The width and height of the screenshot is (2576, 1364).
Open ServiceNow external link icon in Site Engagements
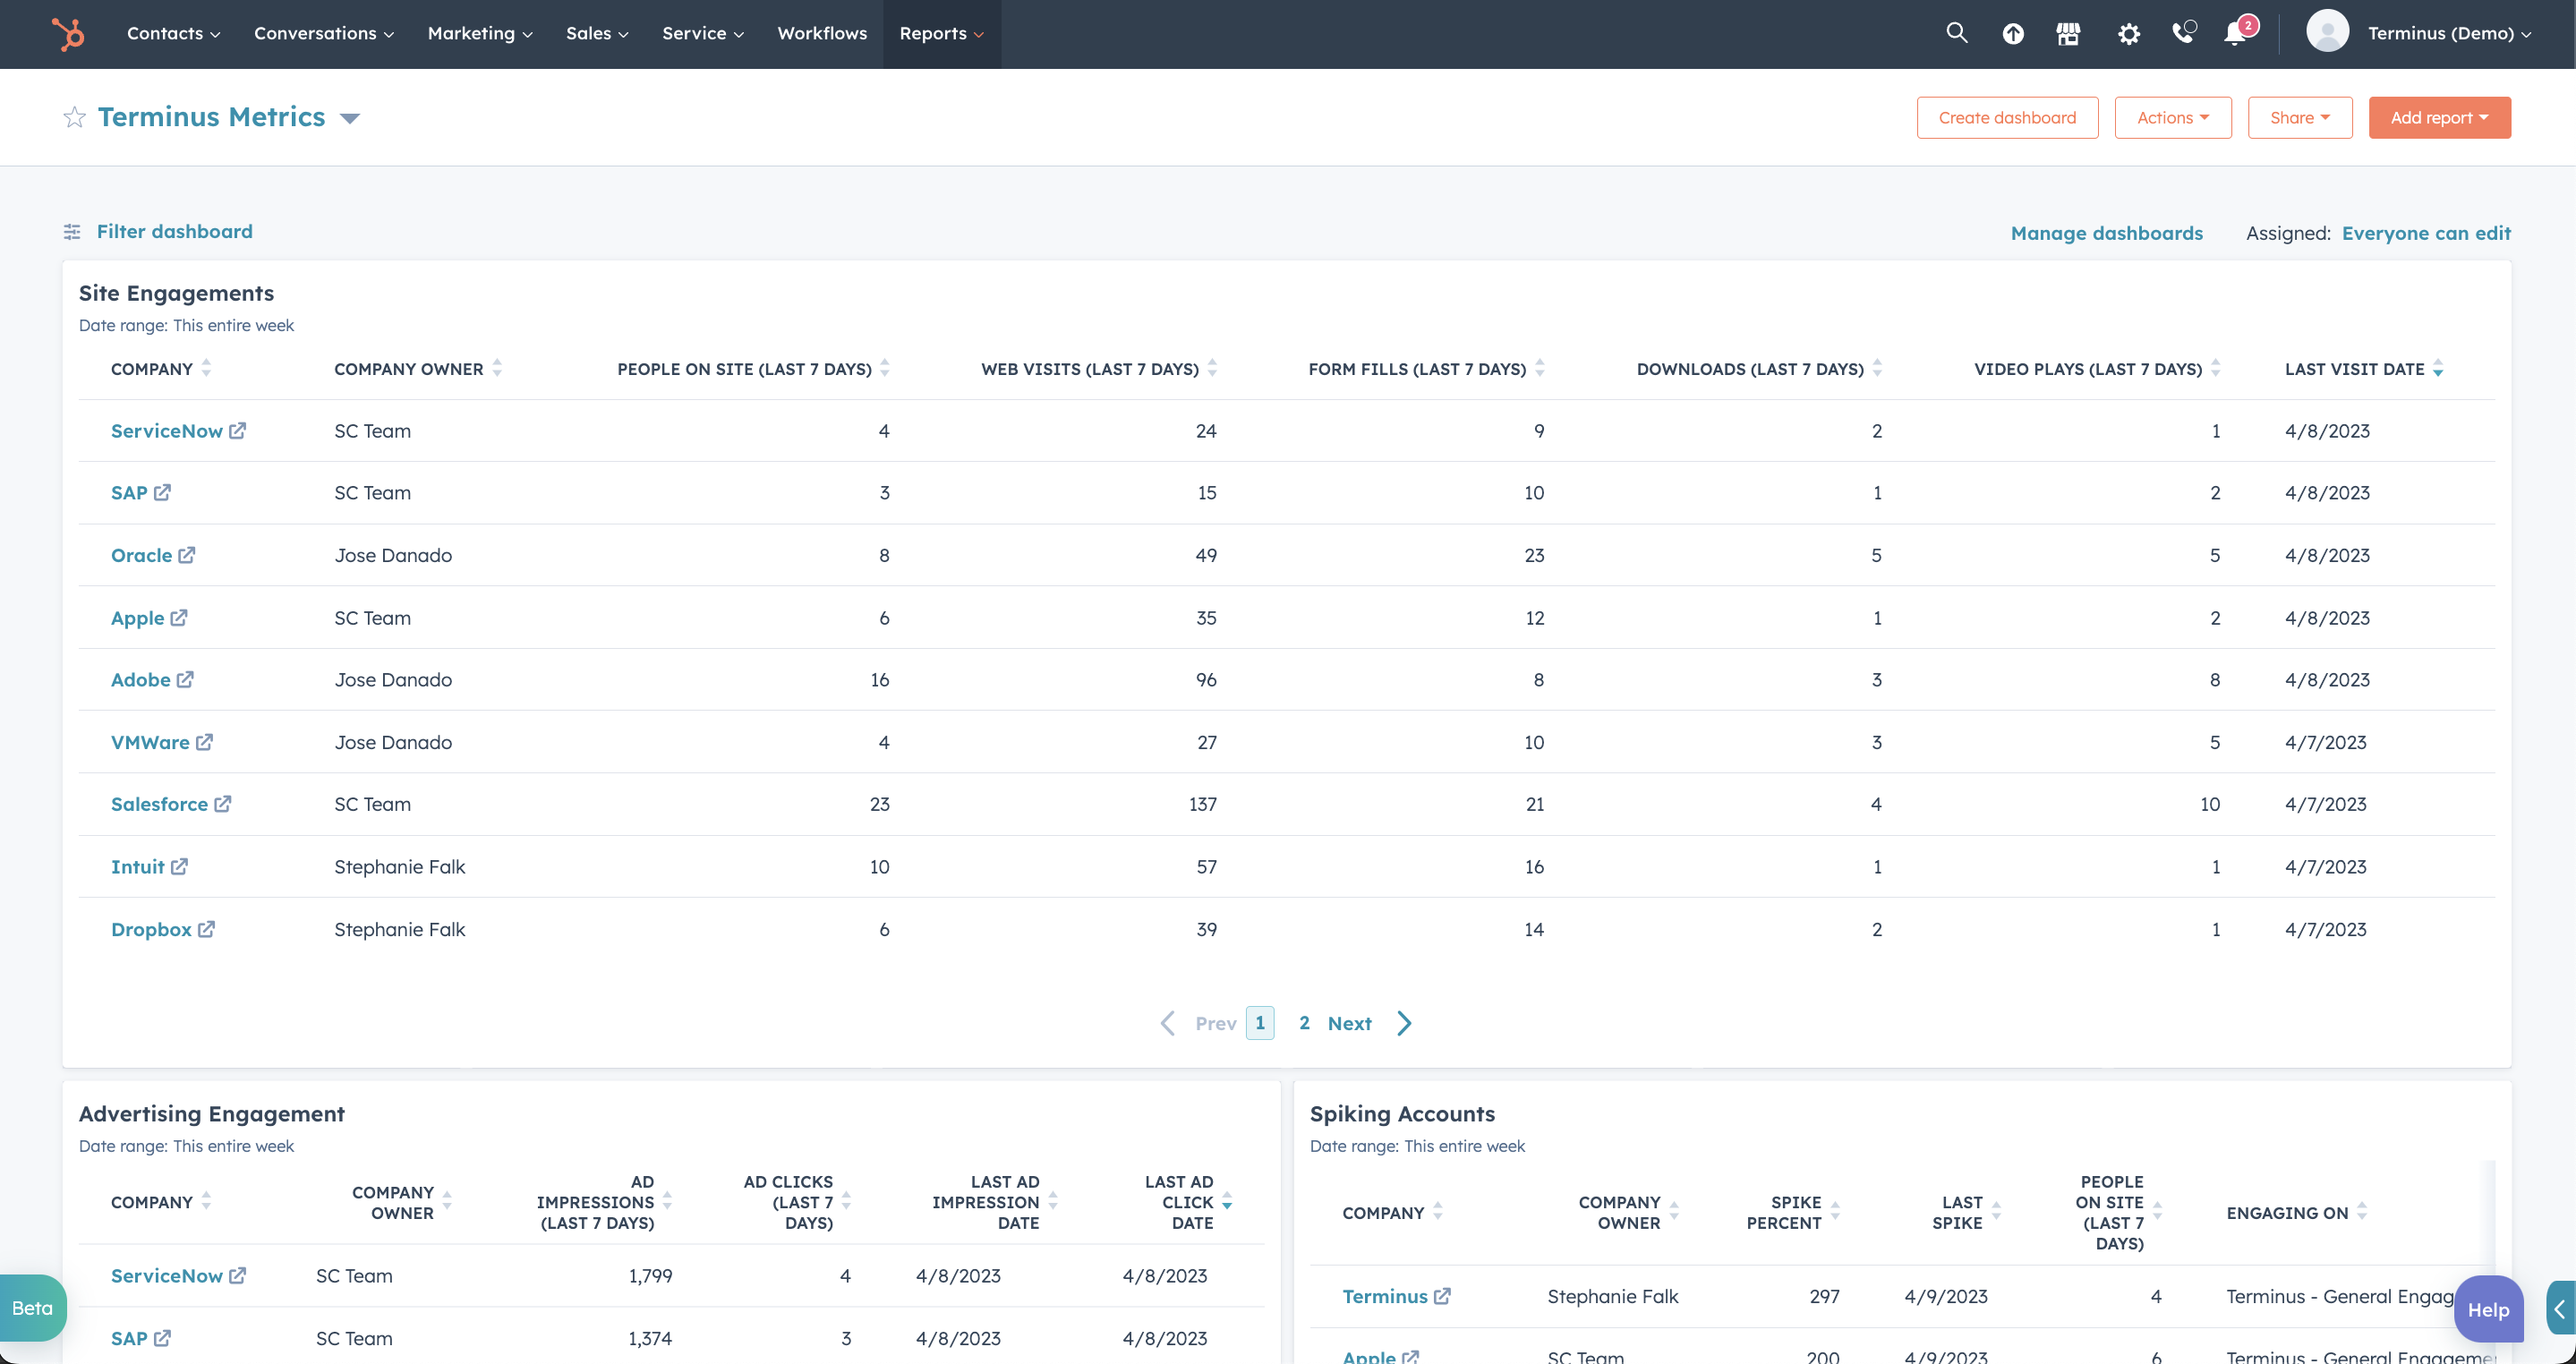237,430
